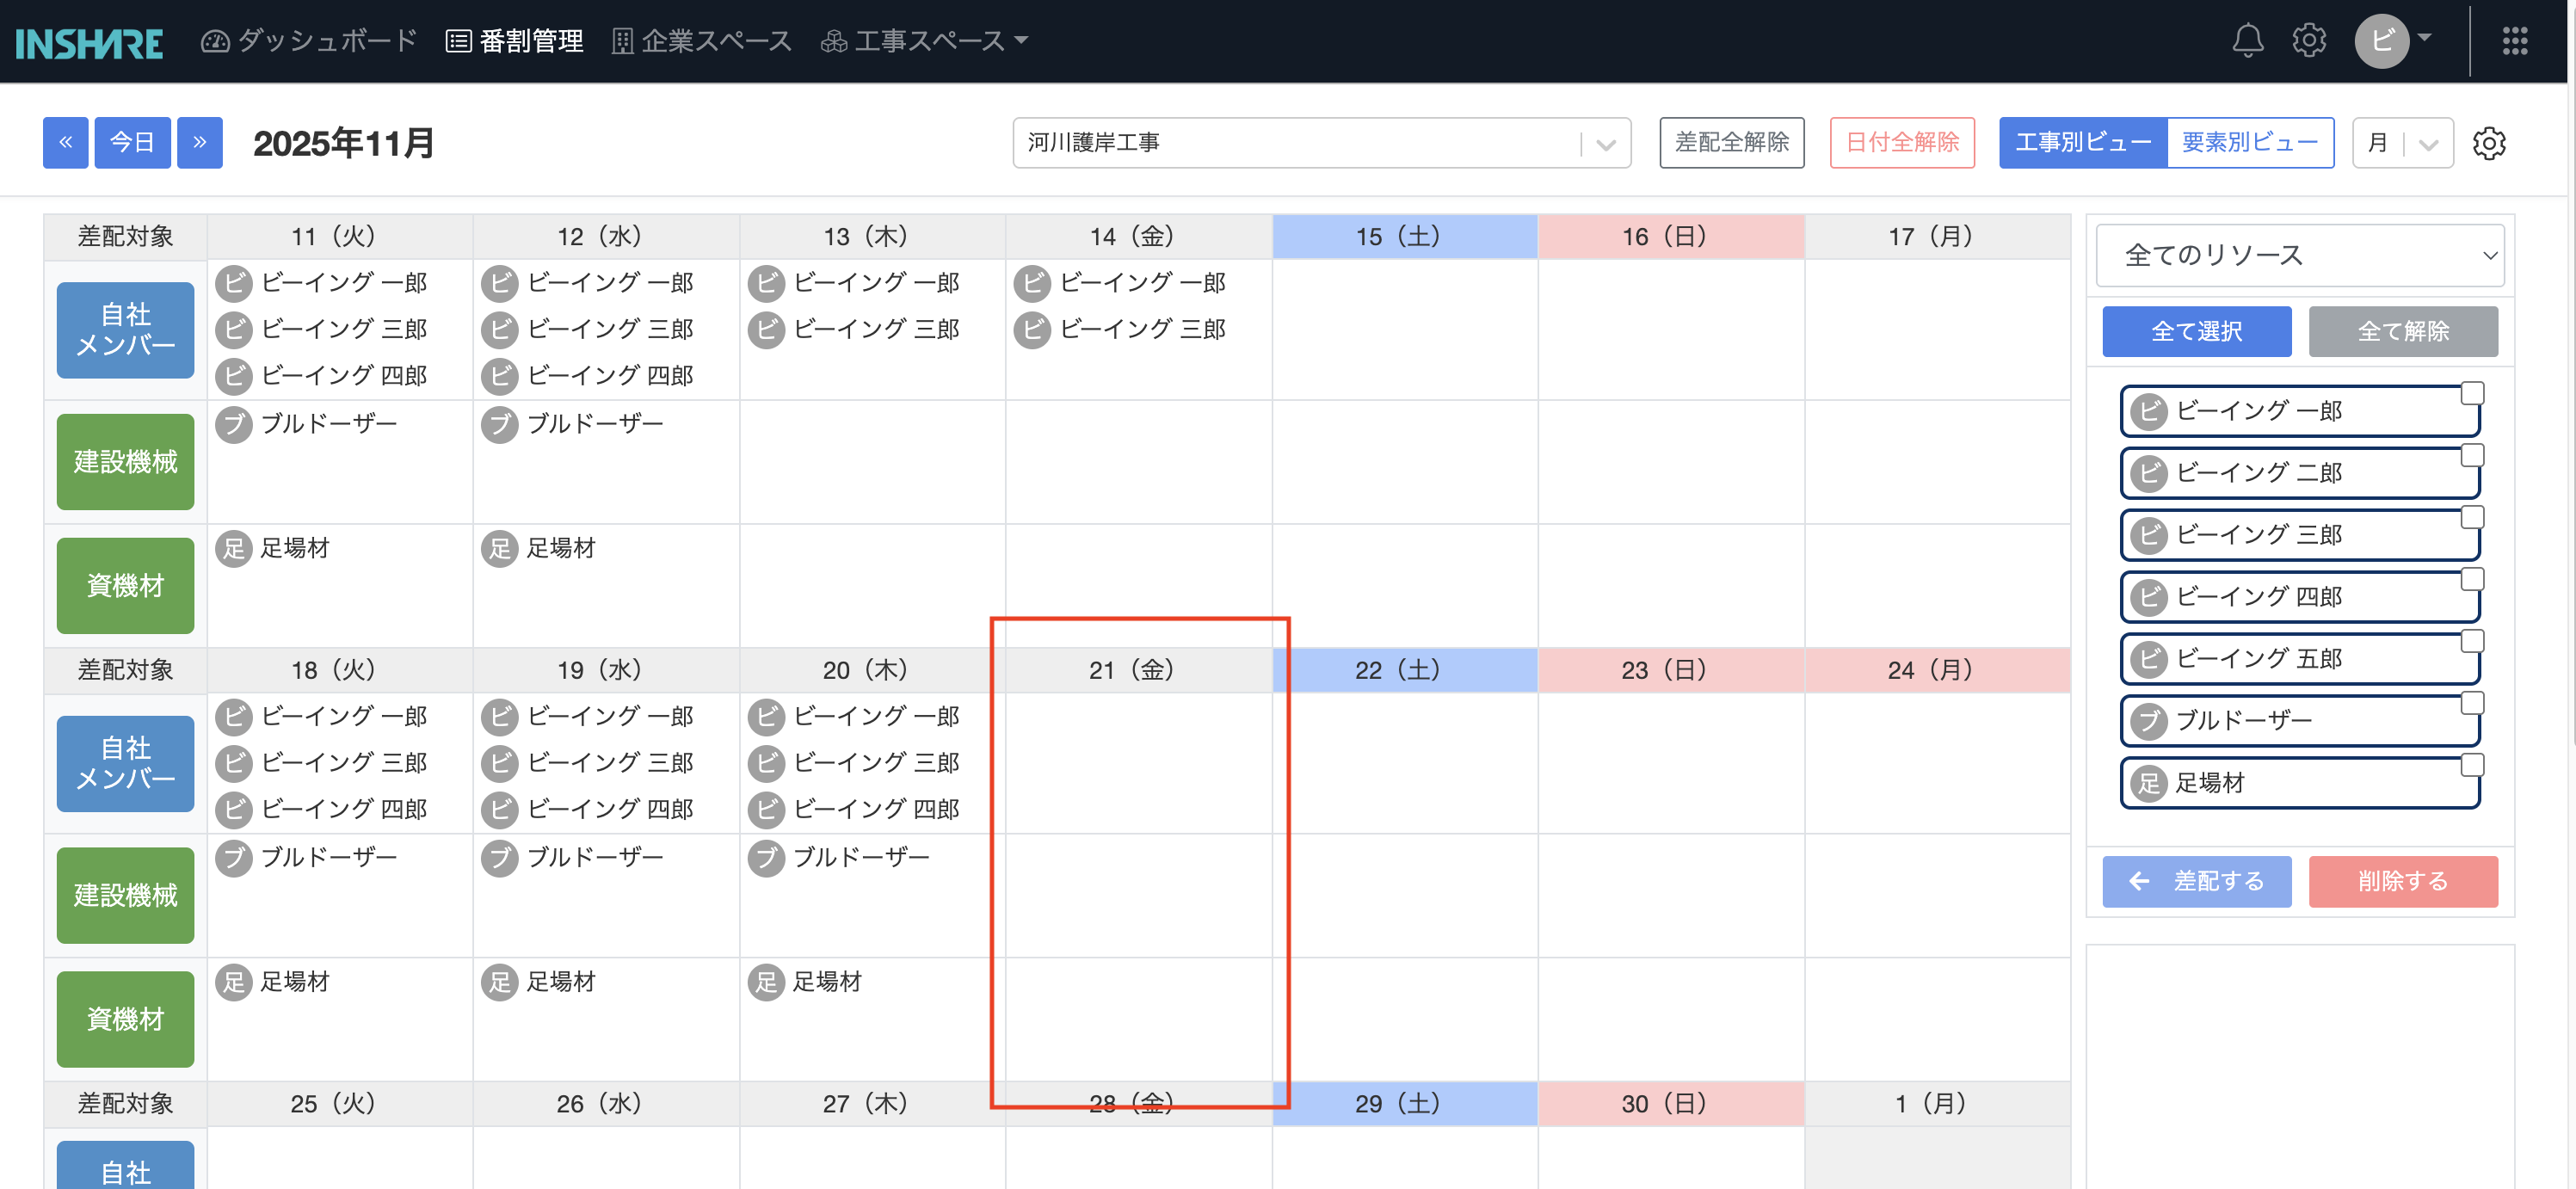Expand the 工事スペース menu

[x=924, y=41]
